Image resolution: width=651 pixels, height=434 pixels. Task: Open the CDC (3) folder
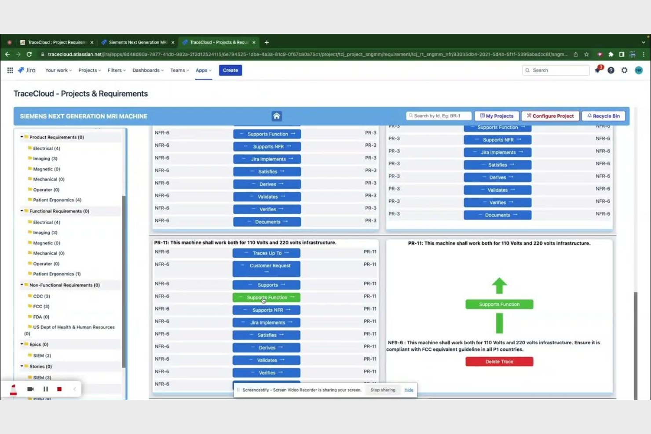coord(42,296)
